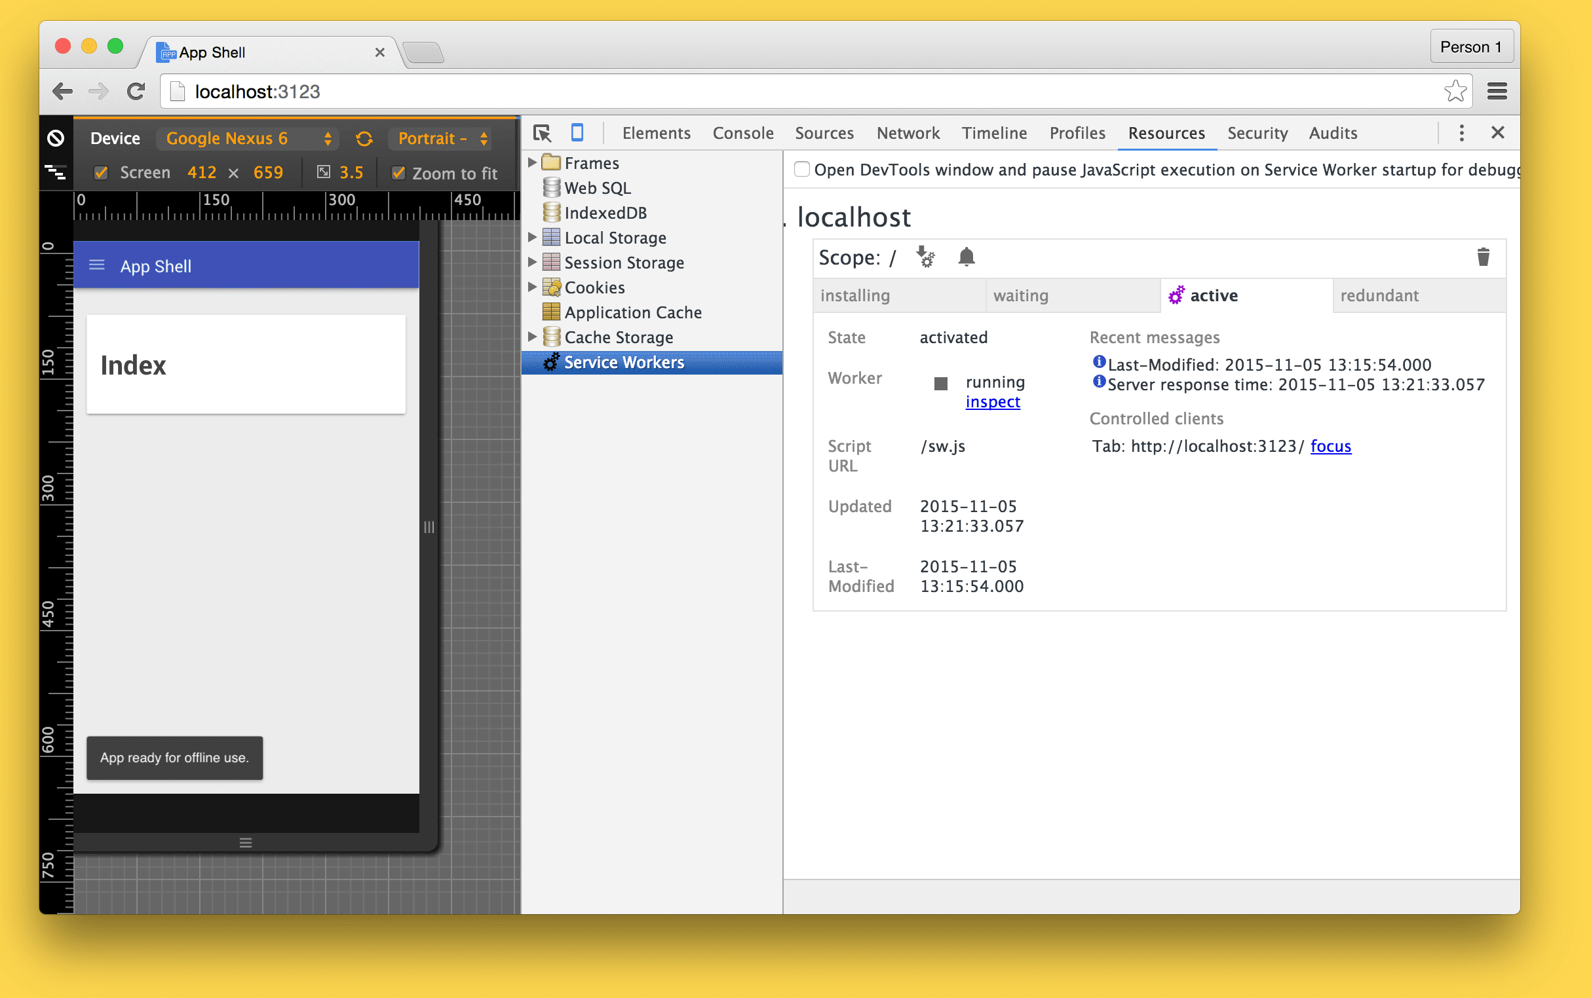
Task: Click the Cache Storage icon in sidebar
Action: (x=552, y=337)
